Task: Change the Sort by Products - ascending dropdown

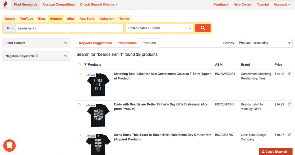Action: point(264,43)
